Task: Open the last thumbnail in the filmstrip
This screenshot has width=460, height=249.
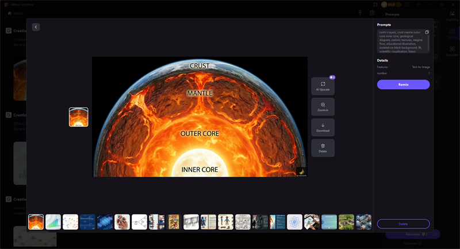Action: click(363, 222)
